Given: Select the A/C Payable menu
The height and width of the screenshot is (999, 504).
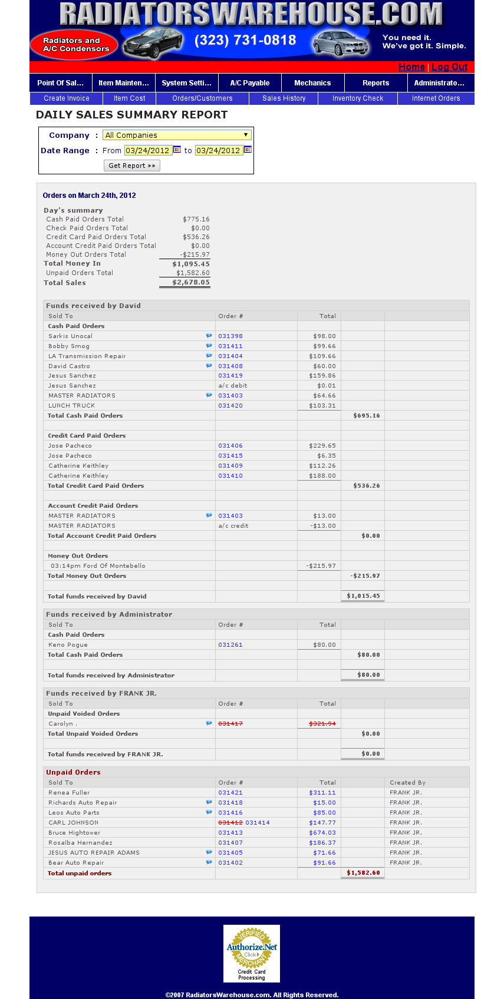Looking at the screenshot, I should click(250, 83).
